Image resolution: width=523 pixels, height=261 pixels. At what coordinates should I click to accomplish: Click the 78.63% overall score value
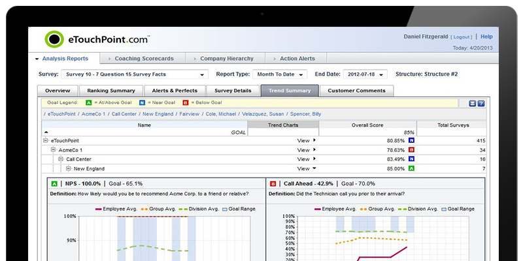tap(396, 150)
